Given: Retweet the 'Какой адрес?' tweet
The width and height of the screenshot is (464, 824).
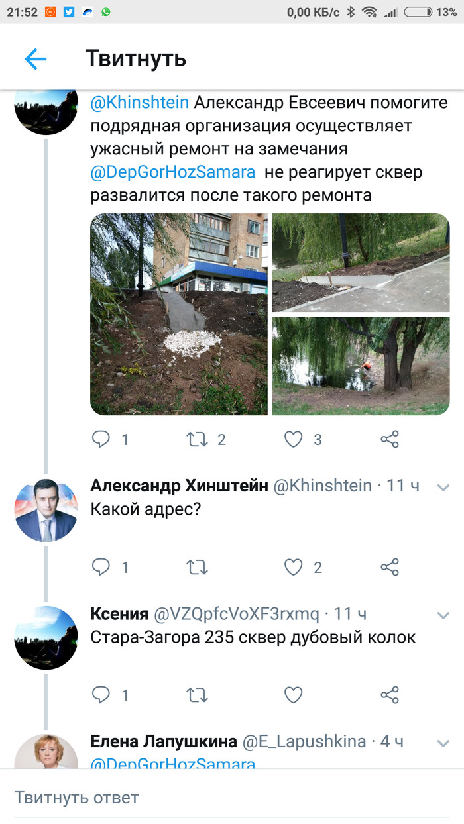Looking at the screenshot, I should [197, 567].
